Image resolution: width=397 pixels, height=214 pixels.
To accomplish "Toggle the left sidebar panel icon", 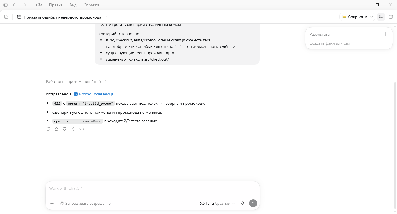I will tap(6, 5).
